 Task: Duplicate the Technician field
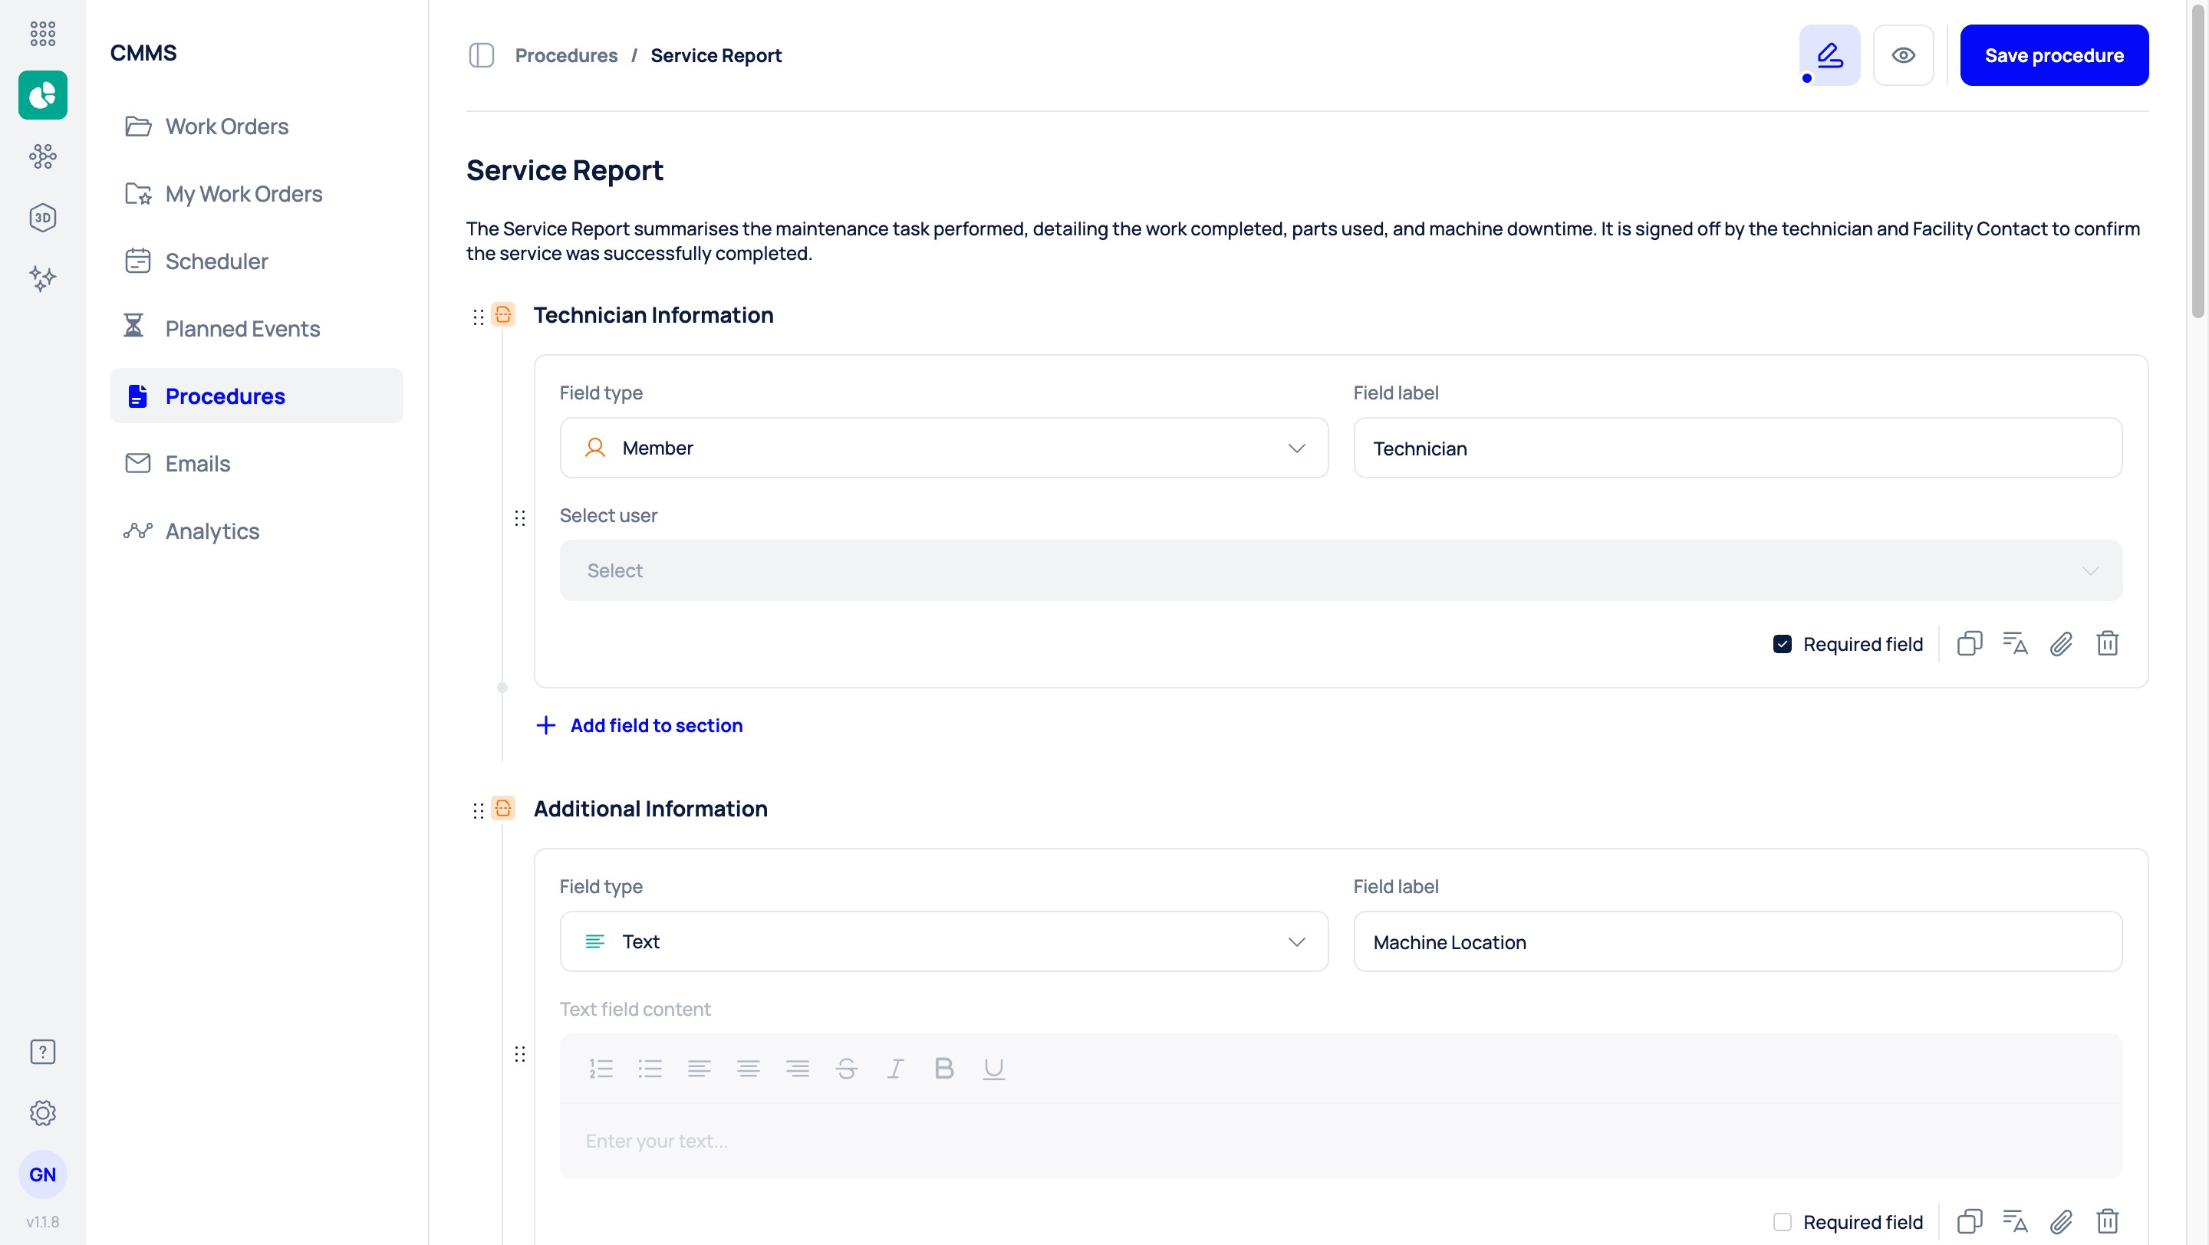[1969, 643]
